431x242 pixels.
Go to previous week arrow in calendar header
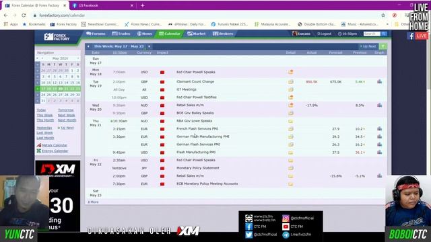pyautogui.click(x=88, y=46)
